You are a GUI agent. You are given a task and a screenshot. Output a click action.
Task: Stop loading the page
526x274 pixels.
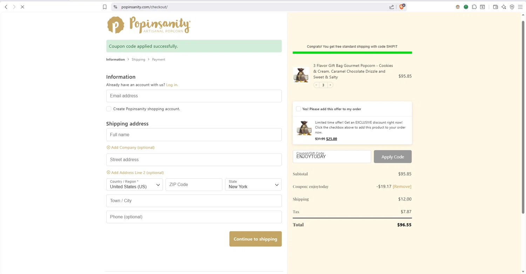[x=22, y=7]
